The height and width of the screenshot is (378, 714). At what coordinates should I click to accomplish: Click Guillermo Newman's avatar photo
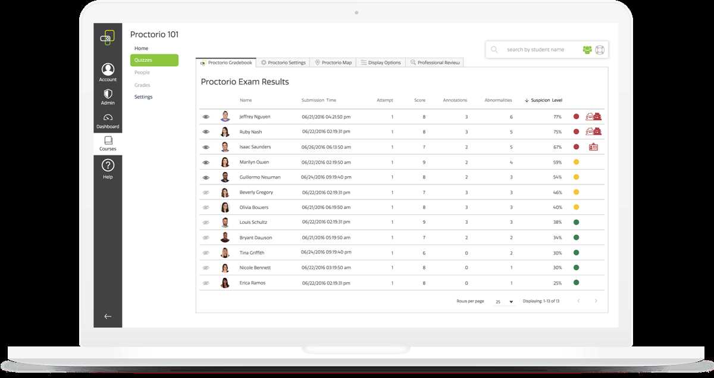click(225, 177)
